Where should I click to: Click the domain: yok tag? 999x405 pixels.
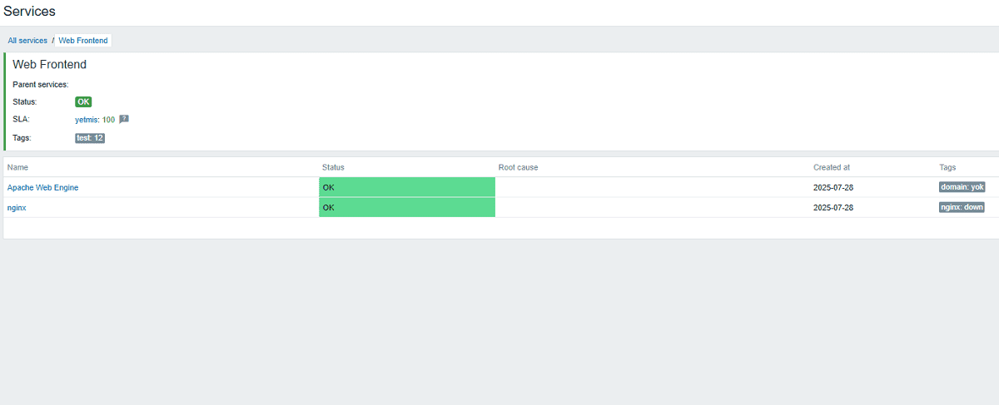(x=962, y=187)
